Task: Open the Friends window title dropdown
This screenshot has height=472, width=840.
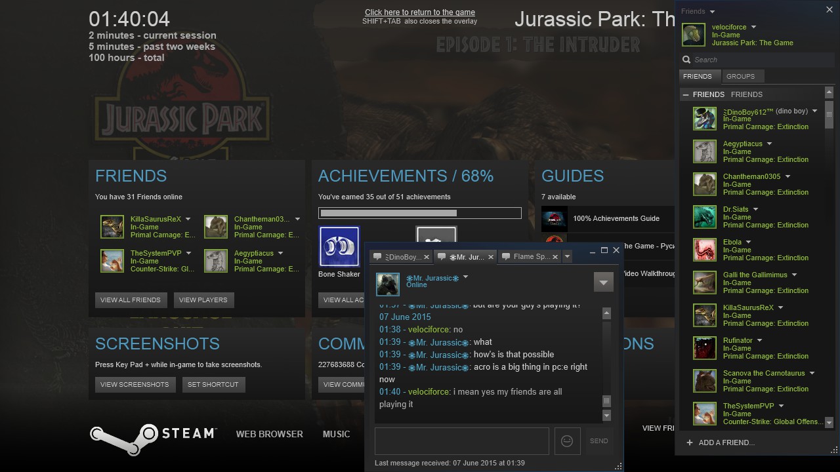Action: 712,11
